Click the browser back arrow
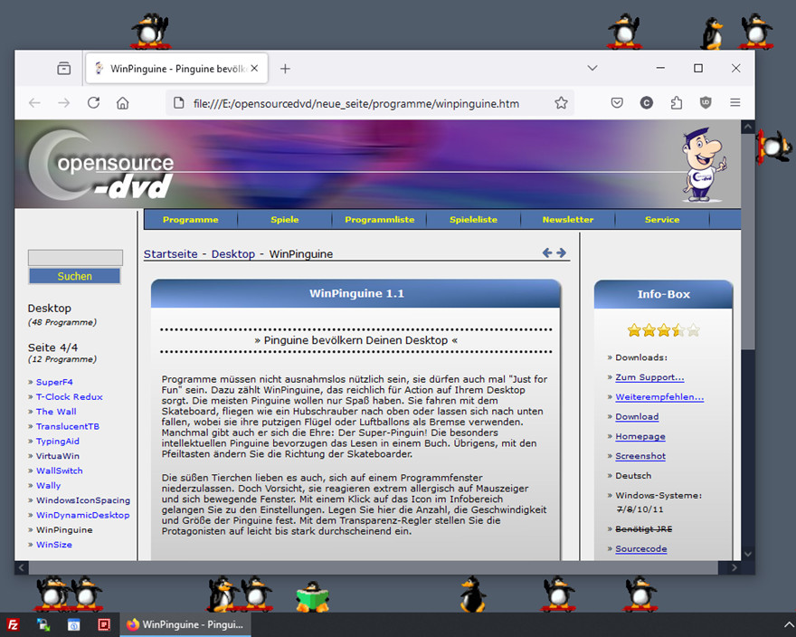The image size is (796, 637). pos(34,103)
